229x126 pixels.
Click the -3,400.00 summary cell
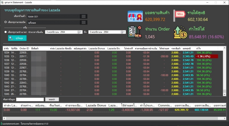127,110
